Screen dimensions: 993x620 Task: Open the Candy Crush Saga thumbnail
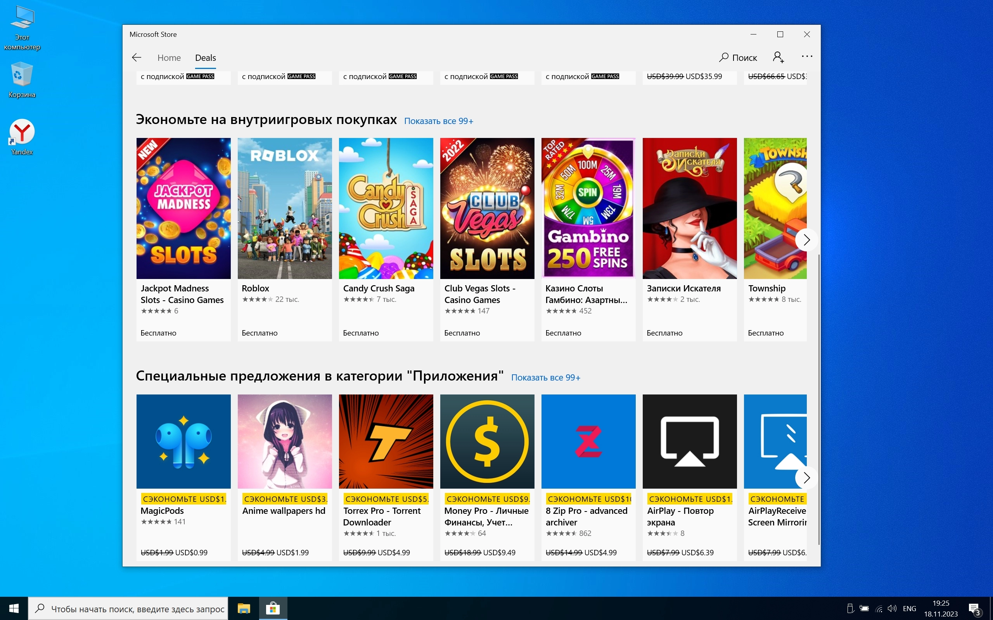pyautogui.click(x=386, y=208)
